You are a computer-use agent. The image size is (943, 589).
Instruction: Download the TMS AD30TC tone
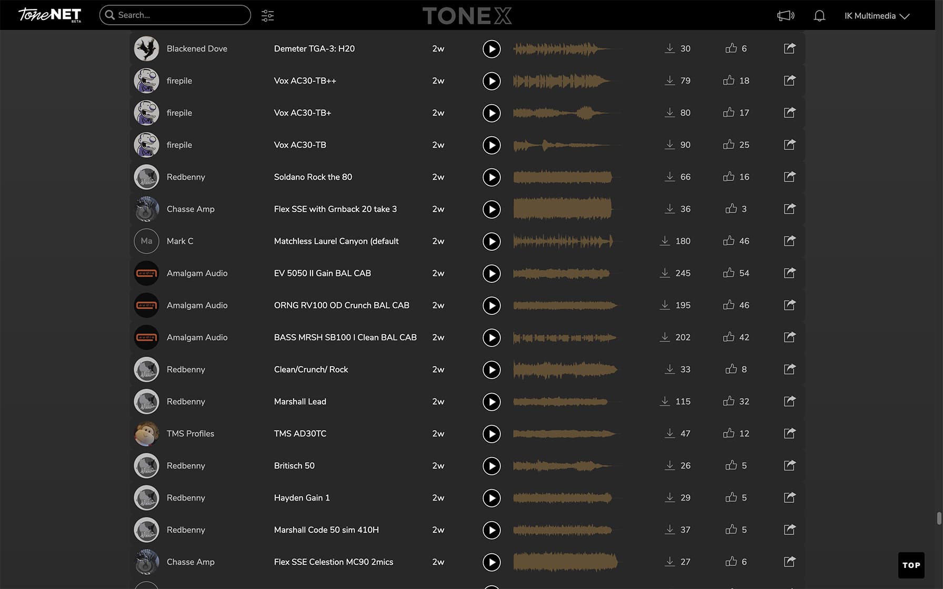click(669, 433)
